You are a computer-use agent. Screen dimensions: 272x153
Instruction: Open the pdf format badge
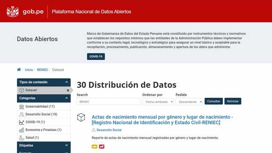pos(102,147)
